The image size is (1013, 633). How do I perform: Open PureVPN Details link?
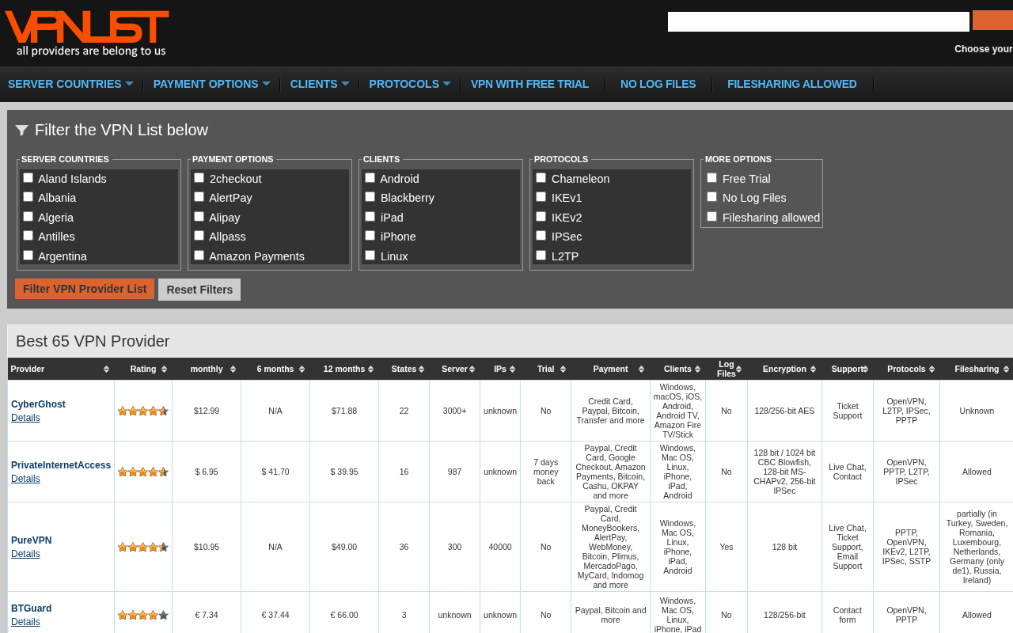(x=25, y=554)
